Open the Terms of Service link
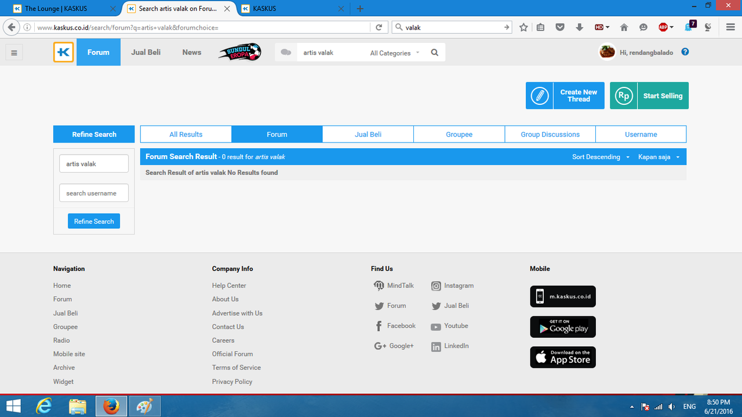The width and height of the screenshot is (742, 417). [x=237, y=367]
